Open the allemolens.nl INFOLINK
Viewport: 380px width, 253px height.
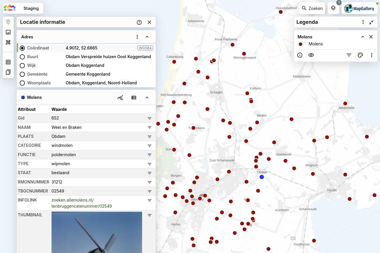click(x=82, y=203)
